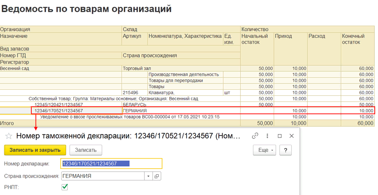Image resolution: width=378 pixels, height=195 pixels.
Task: Open help with the question mark button
Action: [285, 150]
